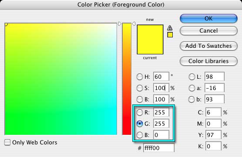Open Color Libraries
This screenshot has width=242, height=157.
tap(208, 61)
